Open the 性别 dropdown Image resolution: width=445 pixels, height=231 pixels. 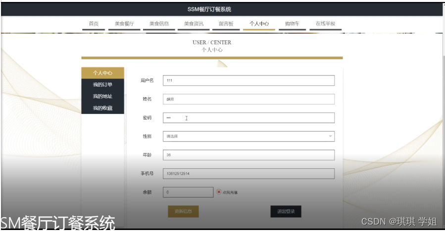pos(248,136)
